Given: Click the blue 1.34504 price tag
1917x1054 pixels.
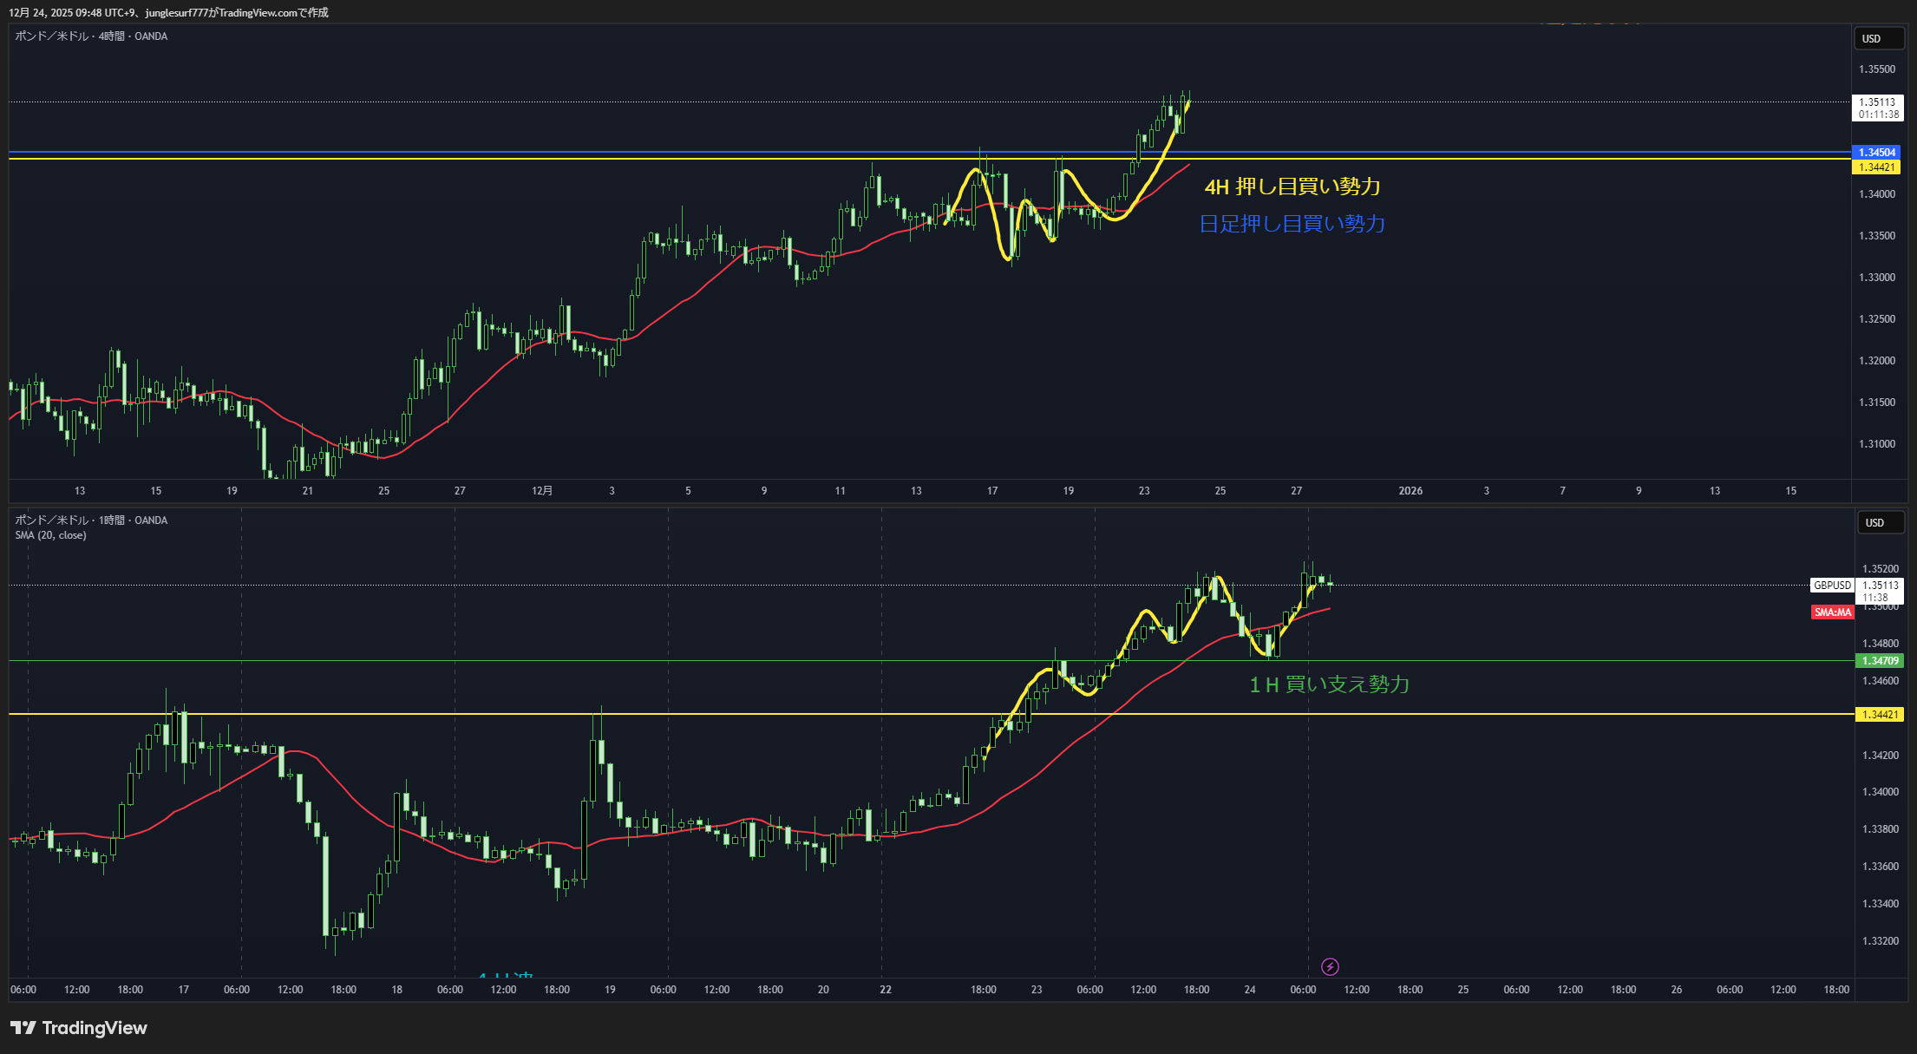Looking at the screenshot, I should pyautogui.click(x=1875, y=153).
